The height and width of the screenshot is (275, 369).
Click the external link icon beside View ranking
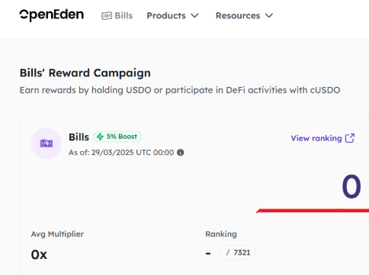point(350,138)
